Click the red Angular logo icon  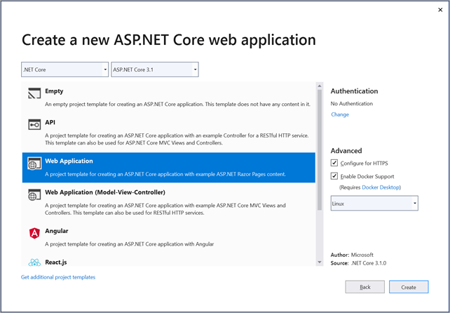pos(34,233)
